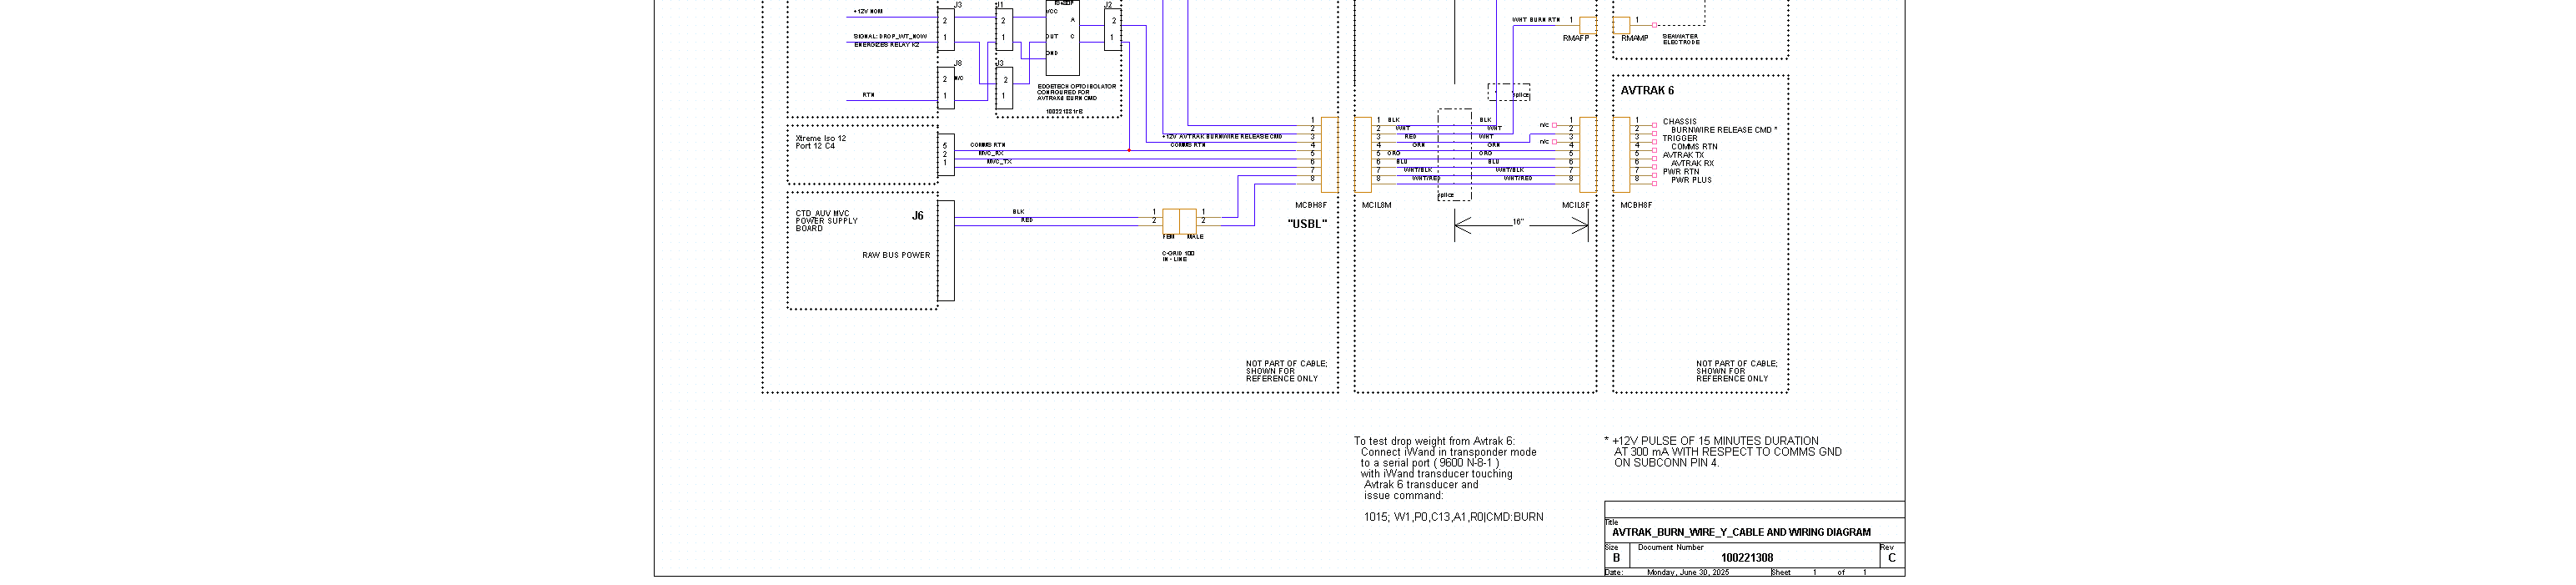Select the optoisolator component body
Image resolution: width=2576 pixels, height=585 pixels.
(x=1062, y=37)
